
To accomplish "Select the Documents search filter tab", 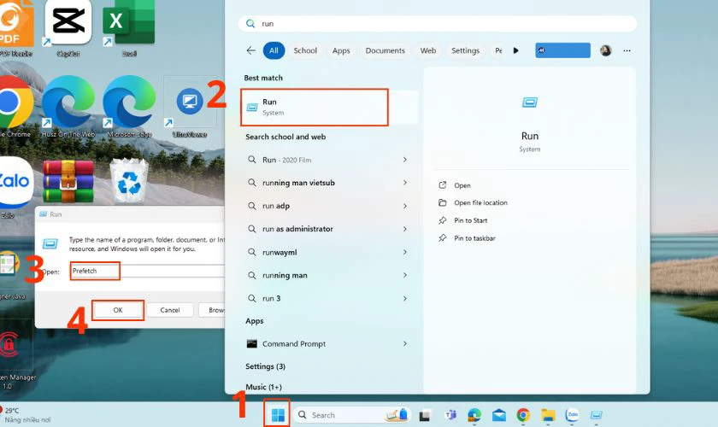I will pos(385,50).
